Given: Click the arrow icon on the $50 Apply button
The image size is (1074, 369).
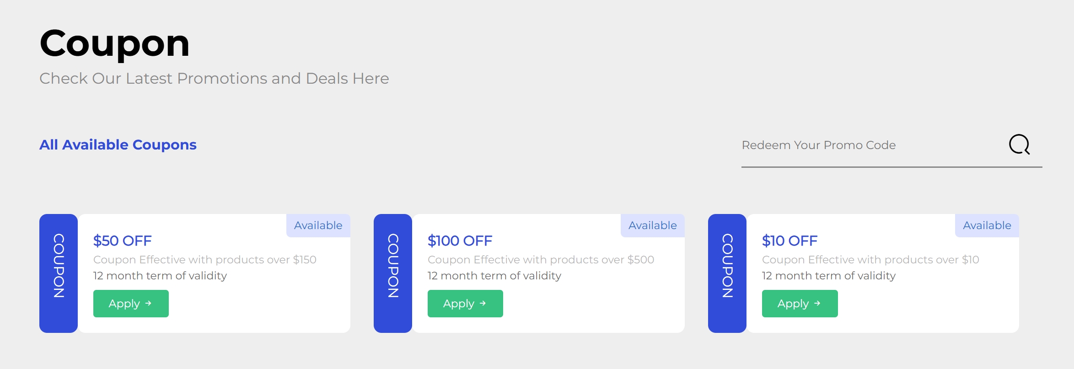Looking at the screenshot, I should click(x=148, y=303).
